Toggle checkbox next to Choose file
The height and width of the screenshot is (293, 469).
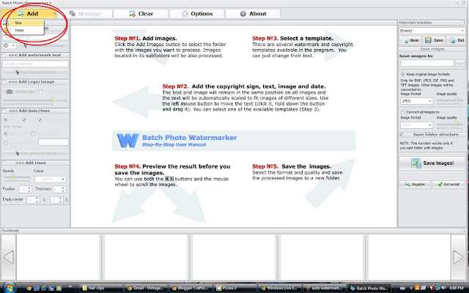(40, 92)
